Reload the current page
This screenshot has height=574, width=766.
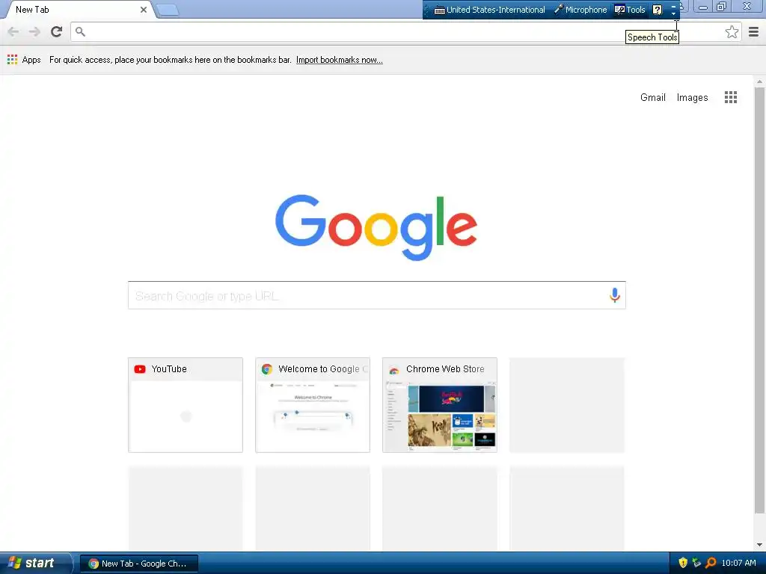pos(57,31)
